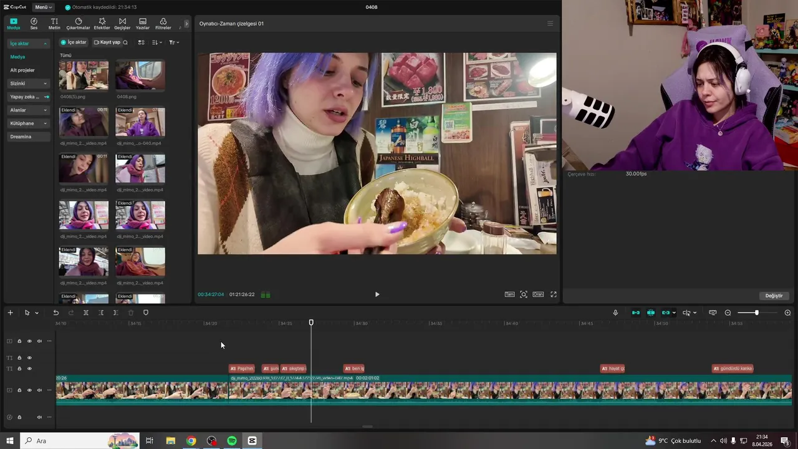Screen dimensions: 798x449
Task: Split the clip at the playhead
Action: tap(86, 312)
